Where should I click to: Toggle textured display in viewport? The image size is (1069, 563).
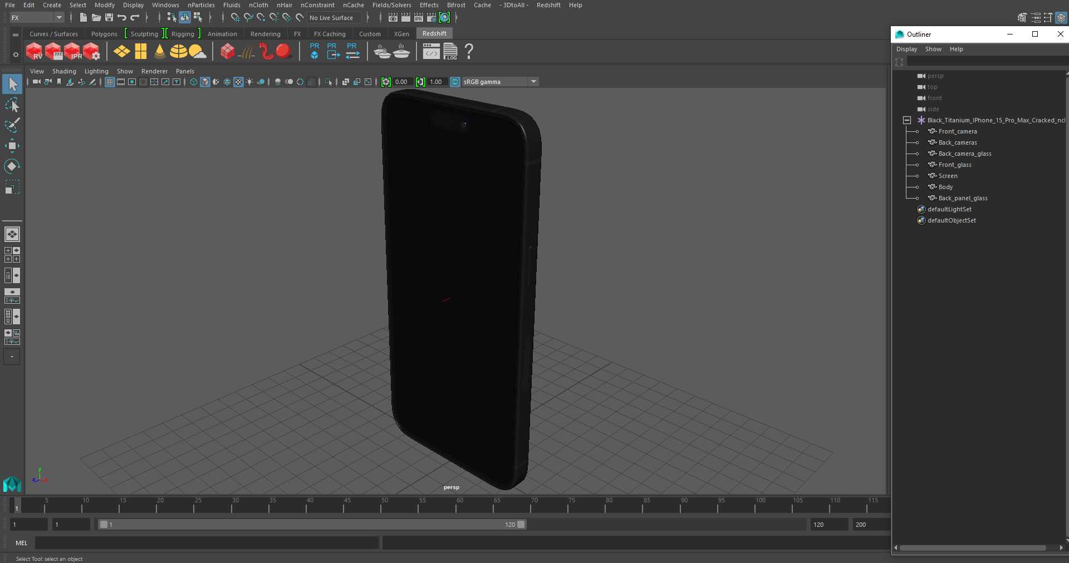(x=238, y=82)
